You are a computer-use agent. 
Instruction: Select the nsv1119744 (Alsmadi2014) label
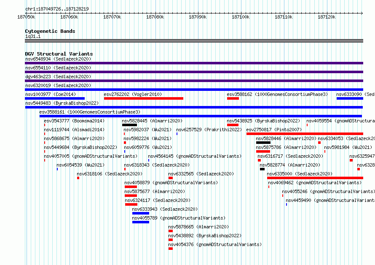(x=75, y=130)
